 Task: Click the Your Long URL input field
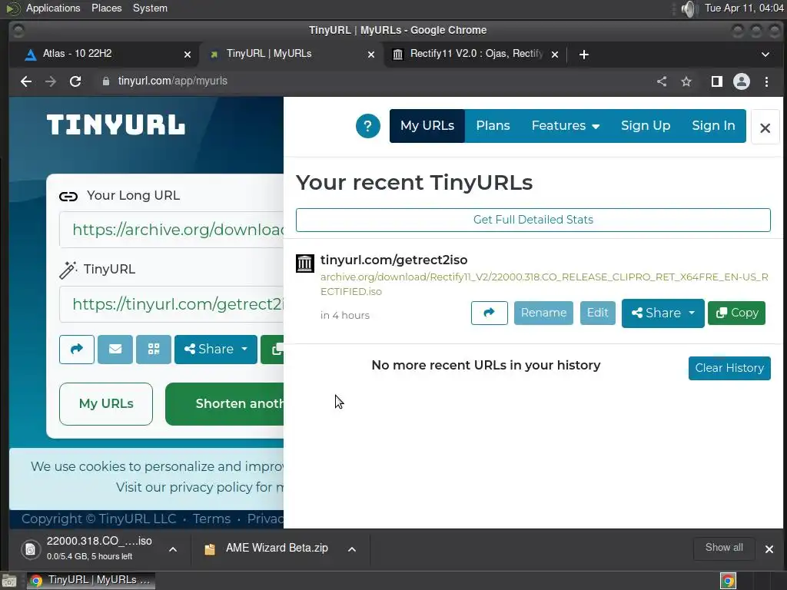(x=171, y=230)
